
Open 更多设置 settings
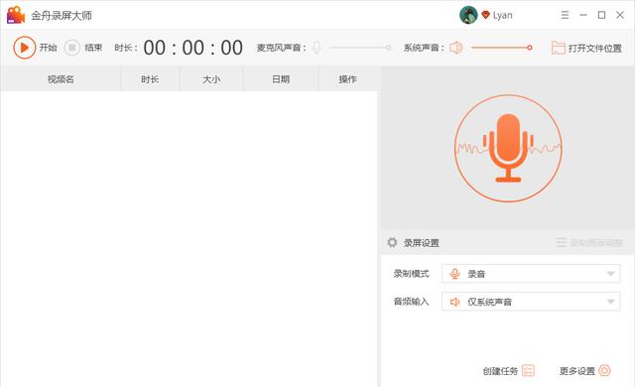pos(584,371)
